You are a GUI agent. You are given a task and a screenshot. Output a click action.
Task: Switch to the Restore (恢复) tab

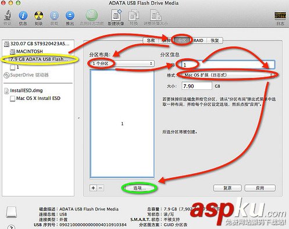pos(215,41)
